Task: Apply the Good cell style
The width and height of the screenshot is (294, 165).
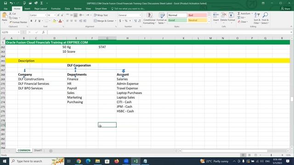Action: (177, 20)
